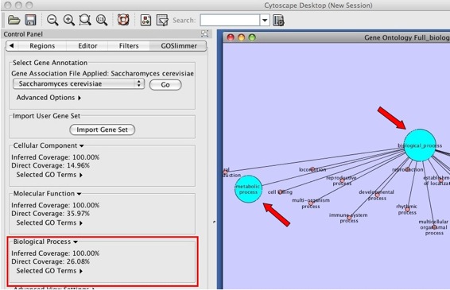Click Gene Association File Applied label
The image size is (450, 290).
pyautogui.click(x=103, y=74)
